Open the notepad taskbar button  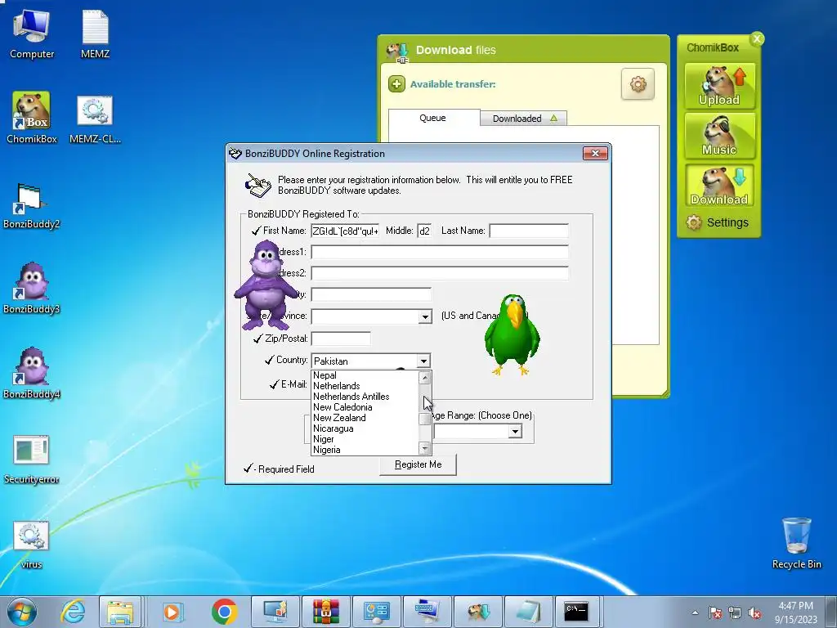tap(527, 612)
